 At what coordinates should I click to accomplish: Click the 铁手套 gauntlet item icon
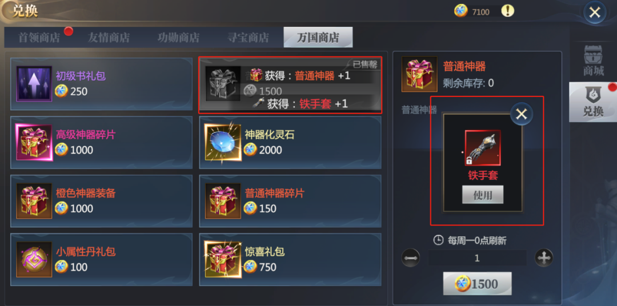pyautogui.click(x=483, y=148)
